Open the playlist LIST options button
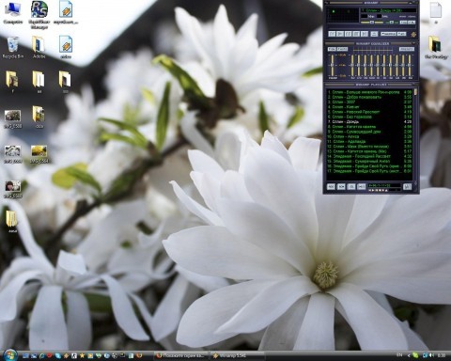Viewport: 451px width, 361px height. [x=407, y=186]
